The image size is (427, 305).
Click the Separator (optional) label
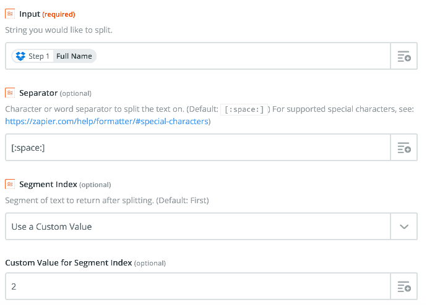click(55, 93)
